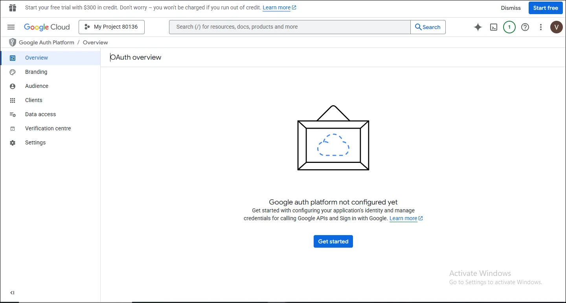Click the Data access icon
Image resolution: width=566 pixels, height=303 pixels.
point(13,115)
